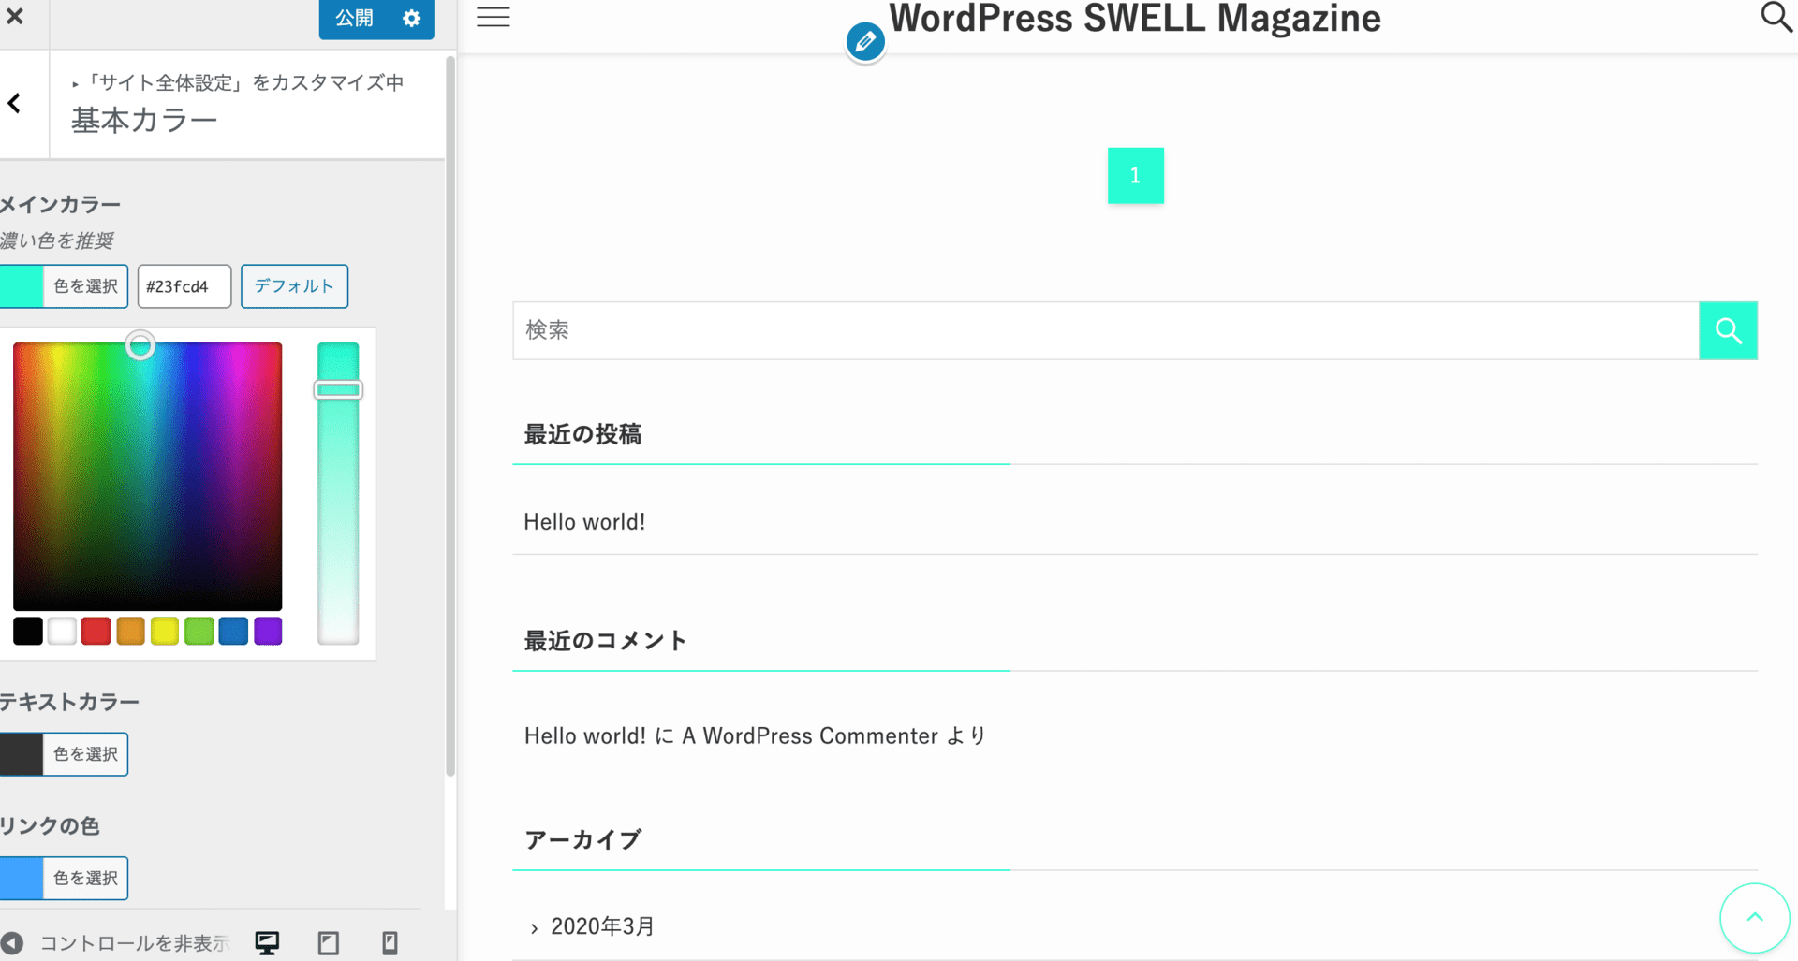1798x961 pixels.
Task: Click the hex color input field
Action: 184,286
